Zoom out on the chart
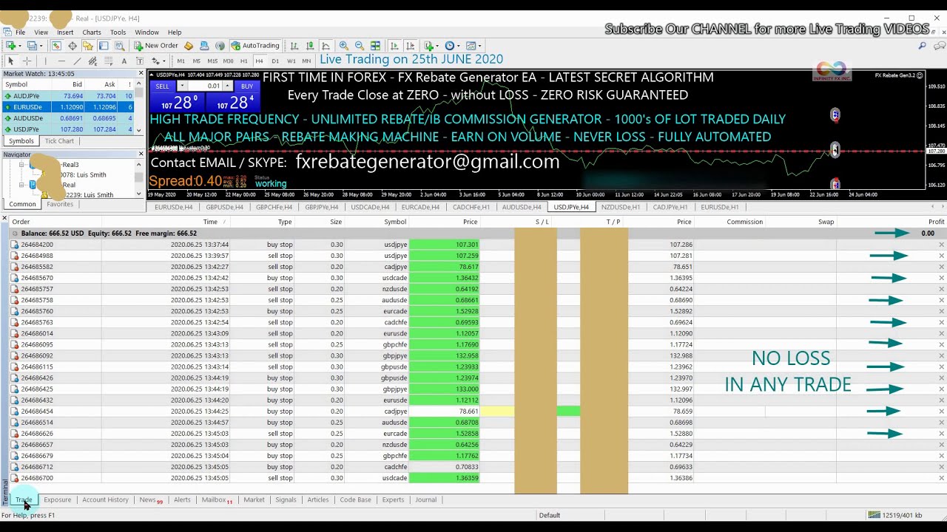 click(360, 46)
